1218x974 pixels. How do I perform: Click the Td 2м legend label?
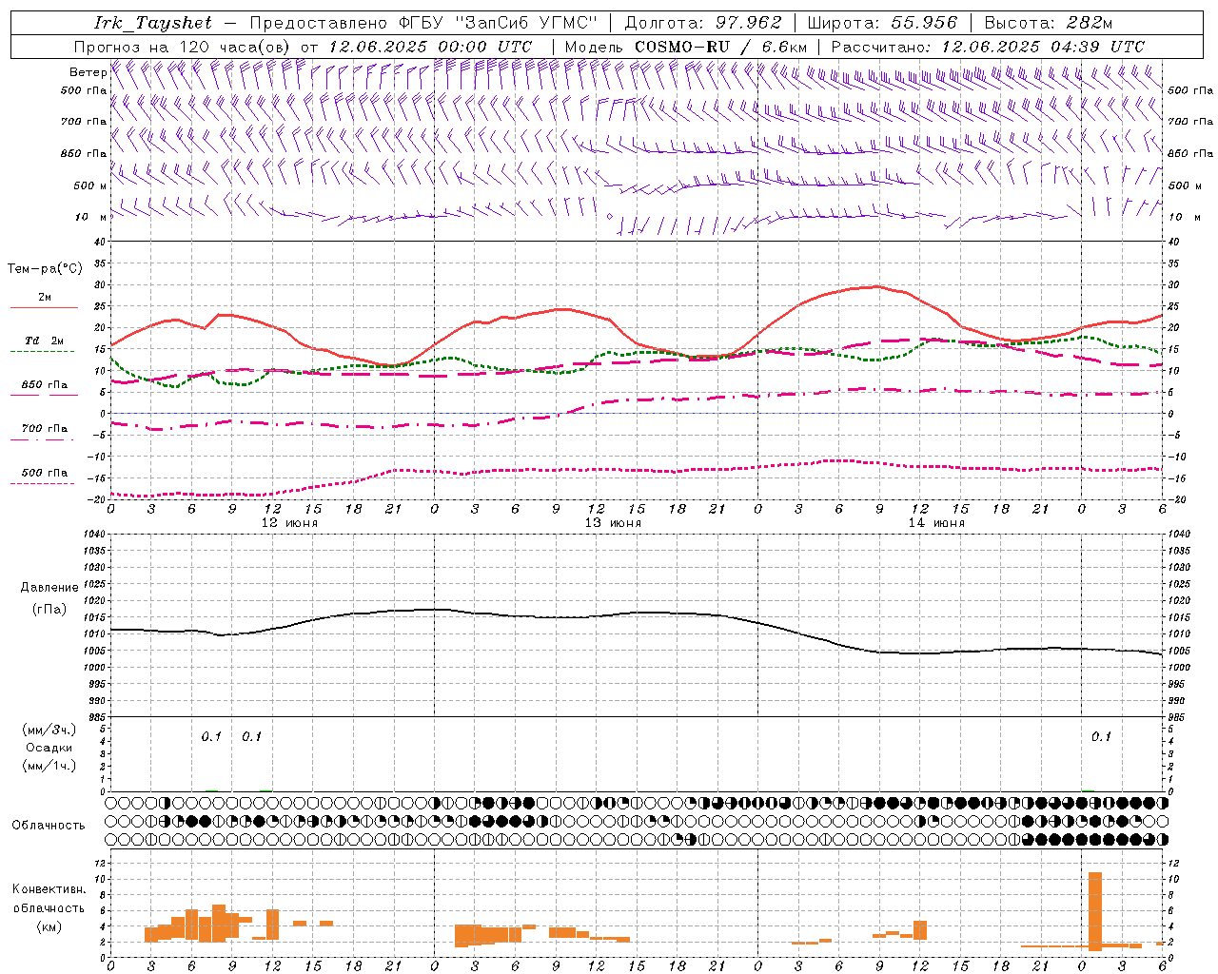(45, 341)
